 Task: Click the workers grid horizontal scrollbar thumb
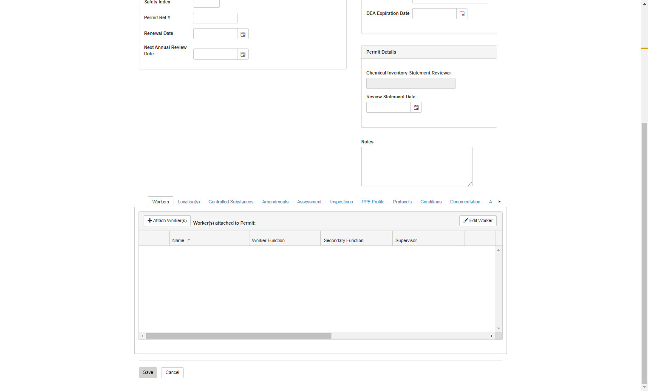click(x=239, y=336)
